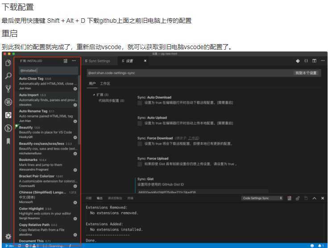Click the sync changes icon in status bar
Image resolution: width=328 pixels, height=248 pixels.
coord(20,246)
